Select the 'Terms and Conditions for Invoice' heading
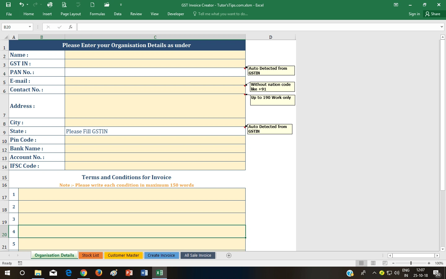The width and height of the screenshot is (446, 279). pos(126,177)
